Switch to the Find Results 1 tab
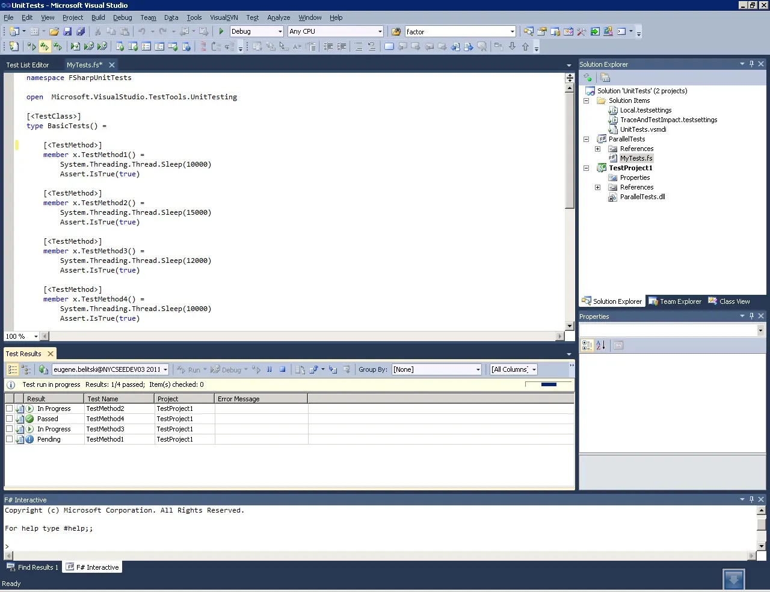Screen dimensions: 770x592 point(32,567)
